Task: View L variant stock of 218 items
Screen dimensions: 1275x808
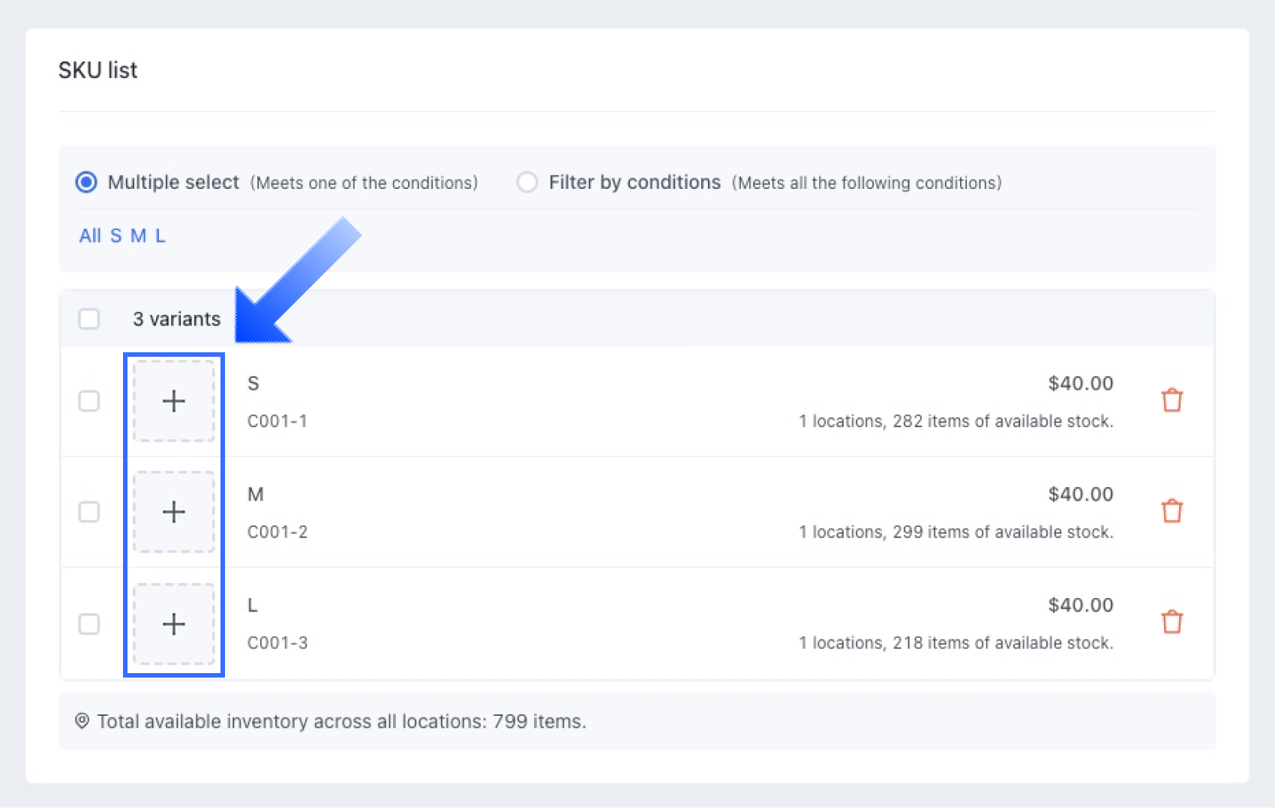Action: coord(955,643)
